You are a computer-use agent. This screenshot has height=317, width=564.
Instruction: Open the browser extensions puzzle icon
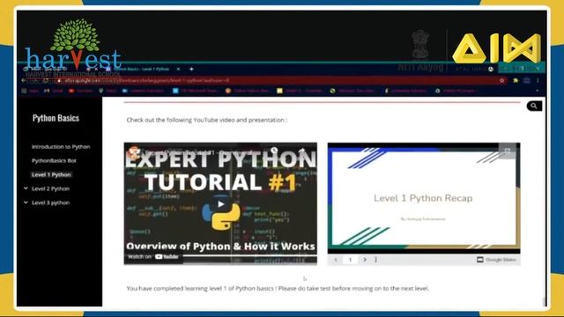[x=516, y=80]
